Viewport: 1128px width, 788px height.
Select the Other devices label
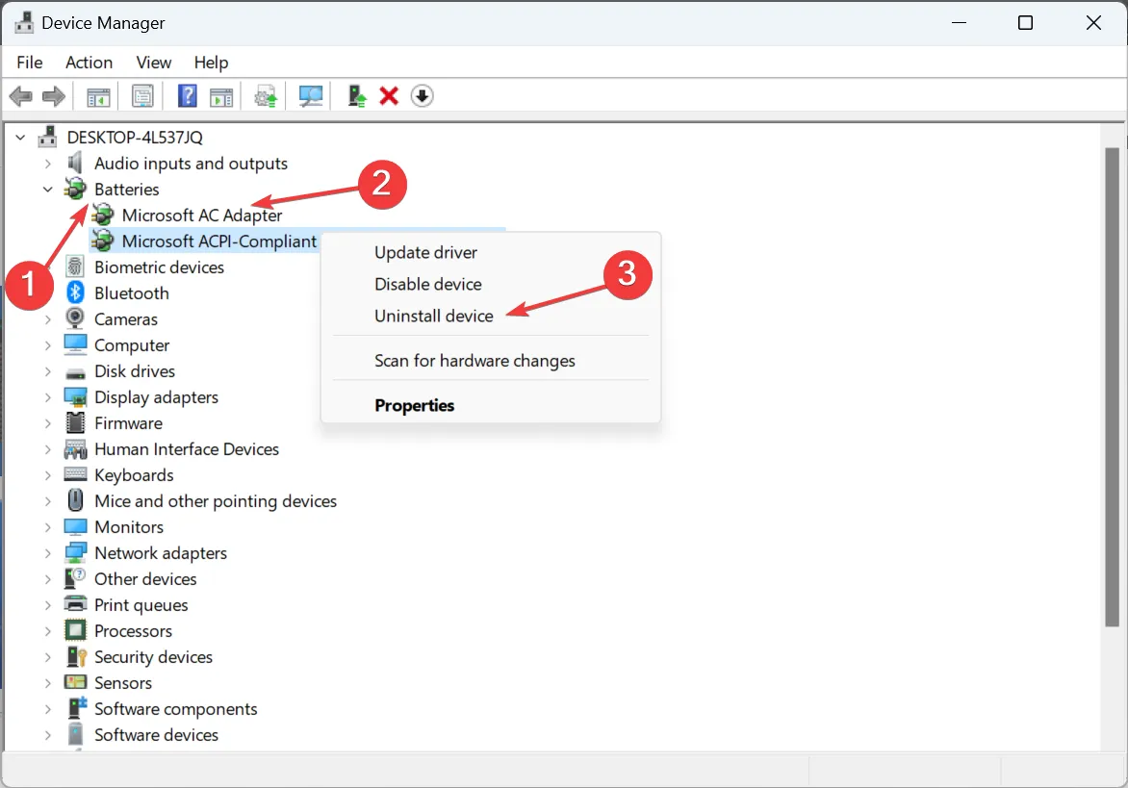(x=145, y=579)
